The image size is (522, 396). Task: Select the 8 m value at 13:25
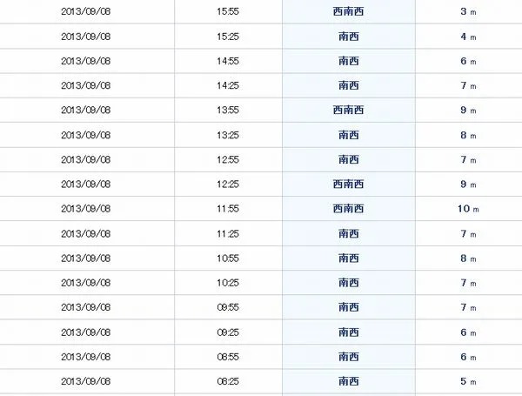point(468,135)
